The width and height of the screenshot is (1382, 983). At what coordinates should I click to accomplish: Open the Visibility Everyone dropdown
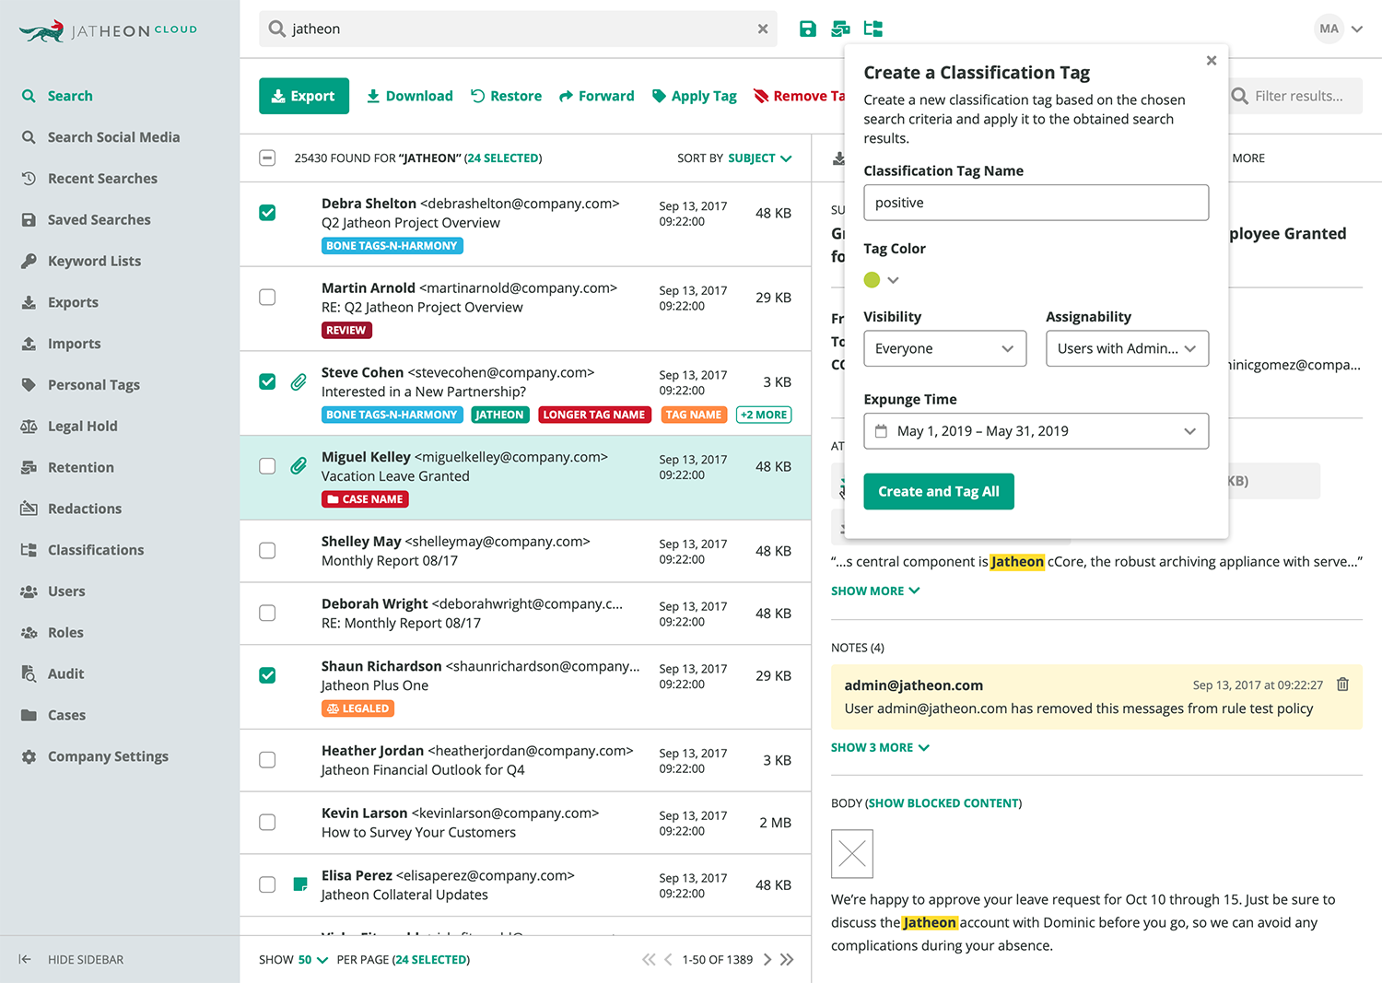click(x=944, y=348)
